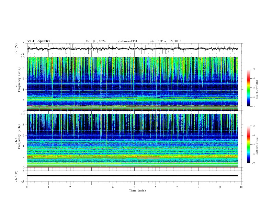Click the '-5' label on ch.1 color bar

point(253,88)
